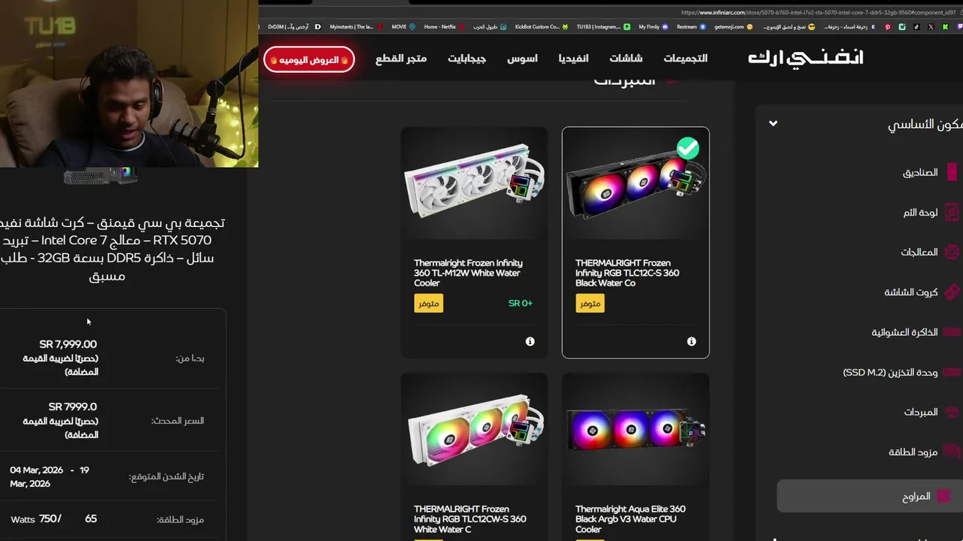Open info icon for Frozen Infinity RGB Black cooler
Screen dimensions: 963x541
click(691, 341)
